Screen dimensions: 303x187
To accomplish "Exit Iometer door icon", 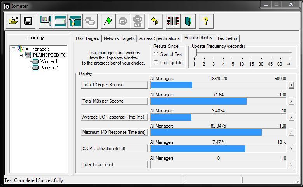I will (x=188, y=21).
